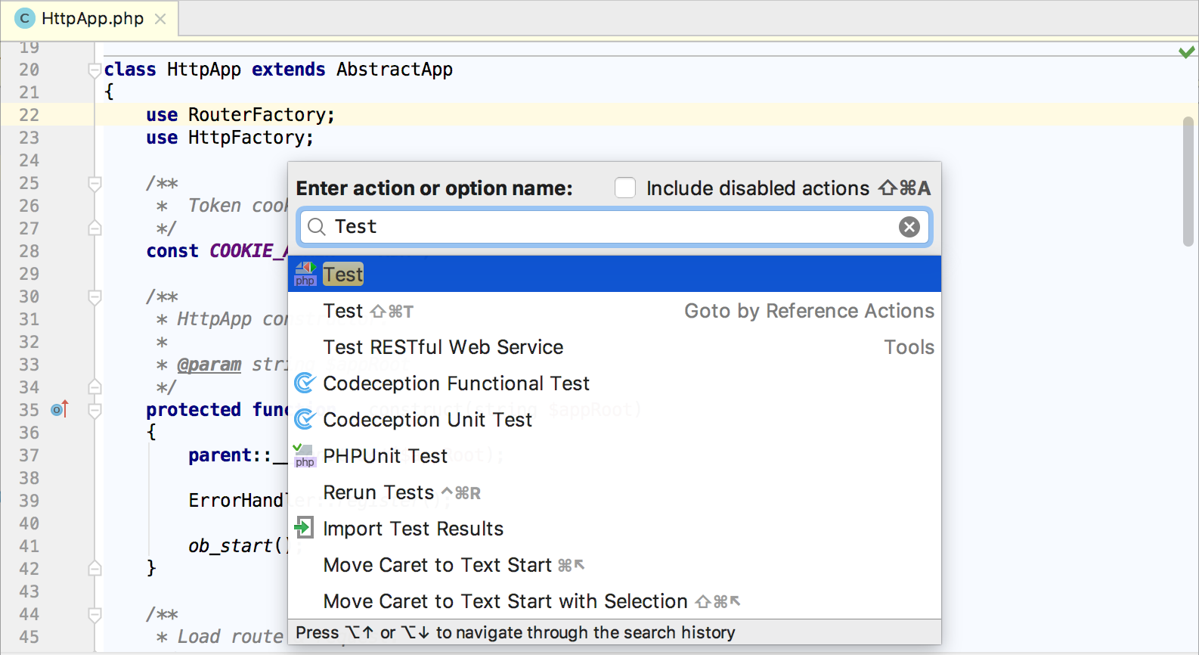
Task: Choose the highlighted Test run configuration
Action: [615, 275]
